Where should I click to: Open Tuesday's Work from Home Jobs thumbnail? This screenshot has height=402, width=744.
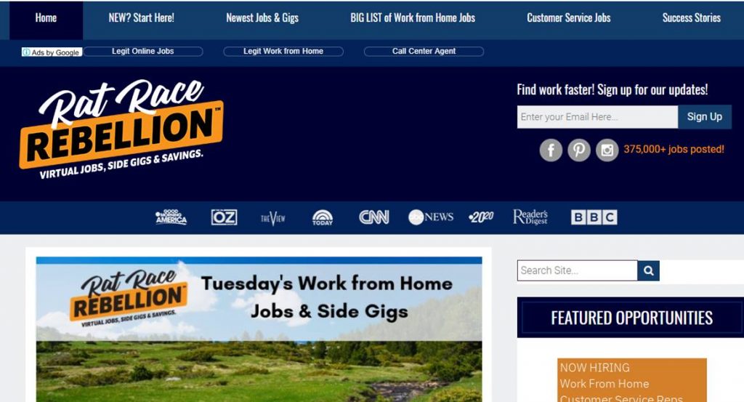tap(259, 329)
